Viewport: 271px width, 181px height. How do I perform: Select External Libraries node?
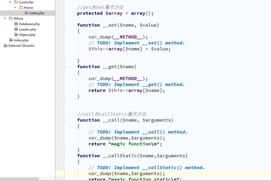[x=21, y=45]
